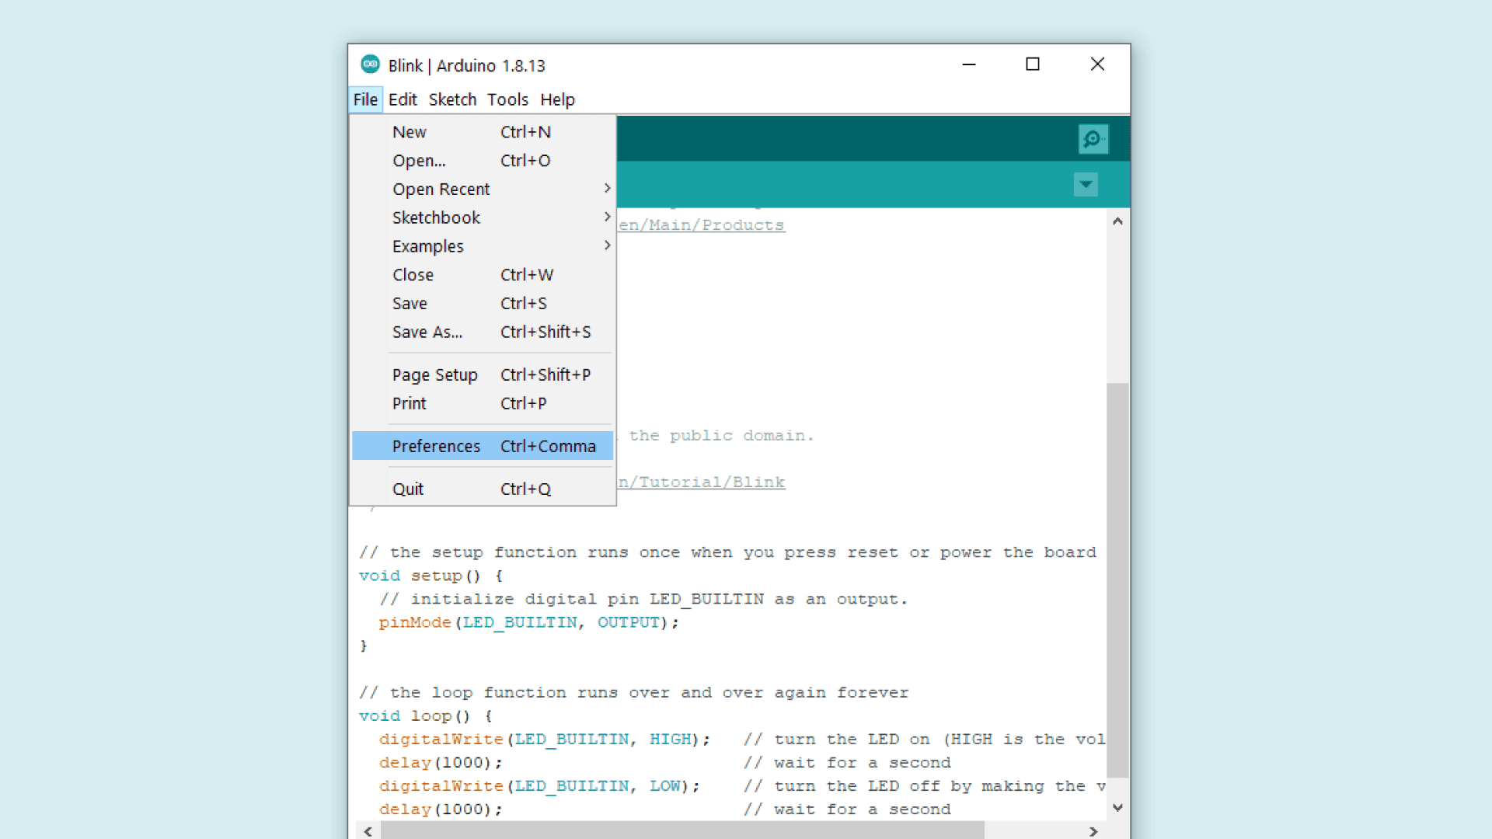
Task: Click the tab menu dropdown arrow
Action: pos(1086,185)
